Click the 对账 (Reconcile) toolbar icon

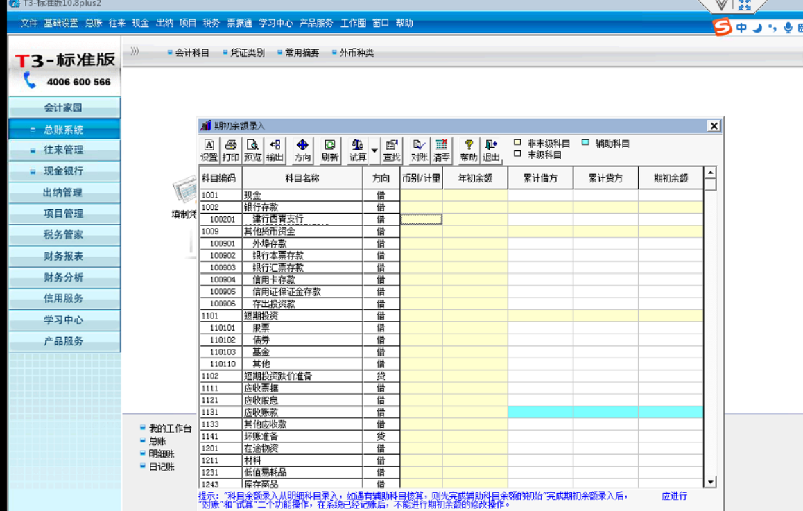419,150
